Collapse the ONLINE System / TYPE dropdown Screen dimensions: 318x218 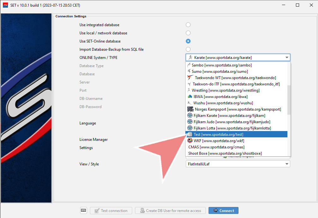coord(286,57)
